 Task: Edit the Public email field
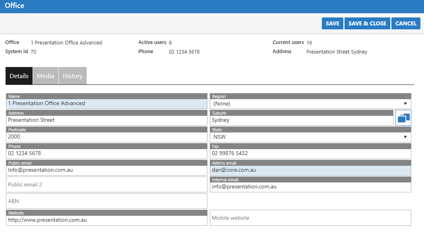[106, 170]
